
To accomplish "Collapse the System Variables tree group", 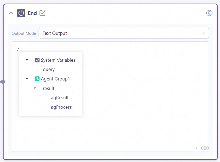I will click(27, 60).
